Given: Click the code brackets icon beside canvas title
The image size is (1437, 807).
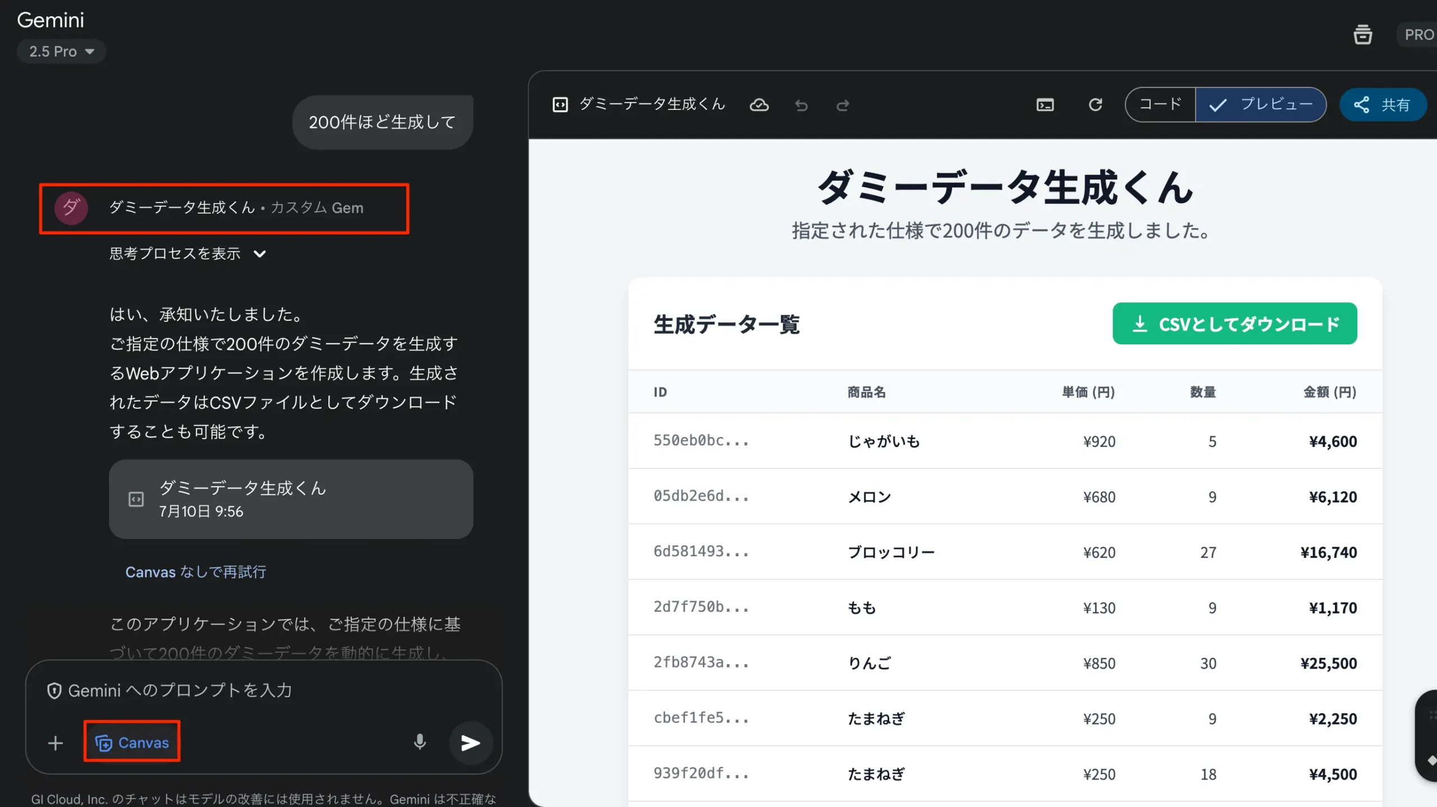Looking at the screenshot, I should tap(560, 105).
